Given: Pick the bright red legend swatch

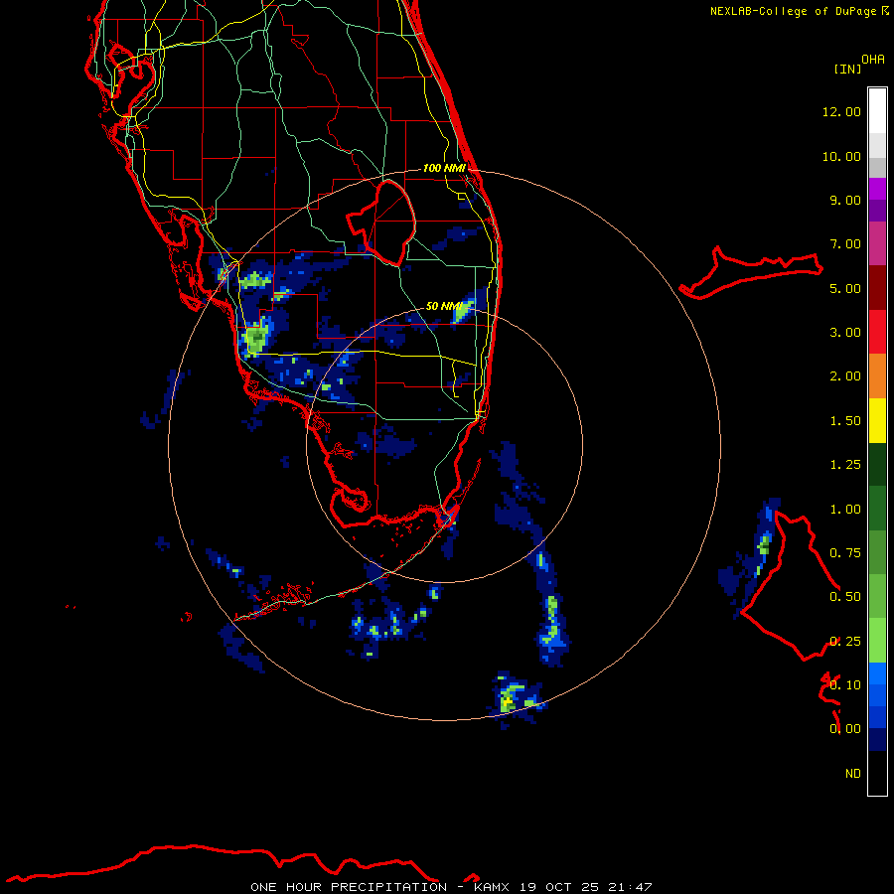Looking at the screenshot, I should (x=877, y=332).
